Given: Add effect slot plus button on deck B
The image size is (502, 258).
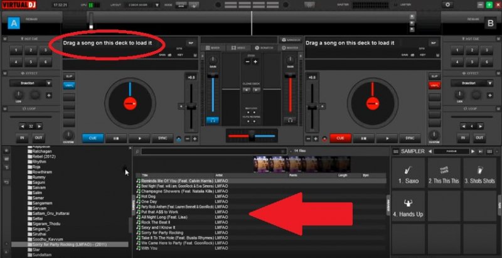Looking at the screenshot, I should tap(490, 95).
